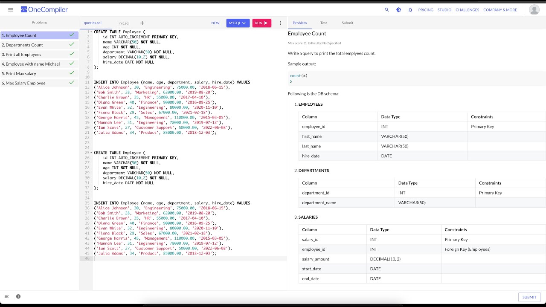Click the end_date cell in SALARIES table

coord(333,278)
